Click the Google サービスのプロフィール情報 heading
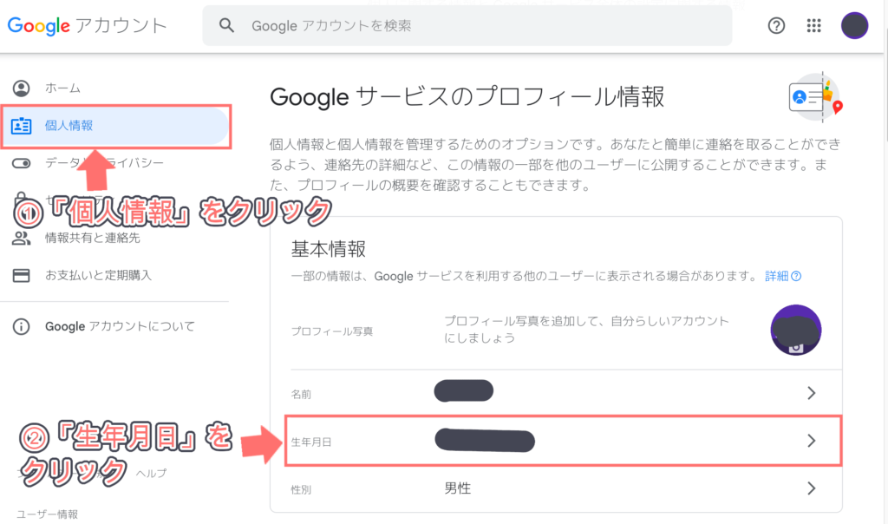 (467, 97)
